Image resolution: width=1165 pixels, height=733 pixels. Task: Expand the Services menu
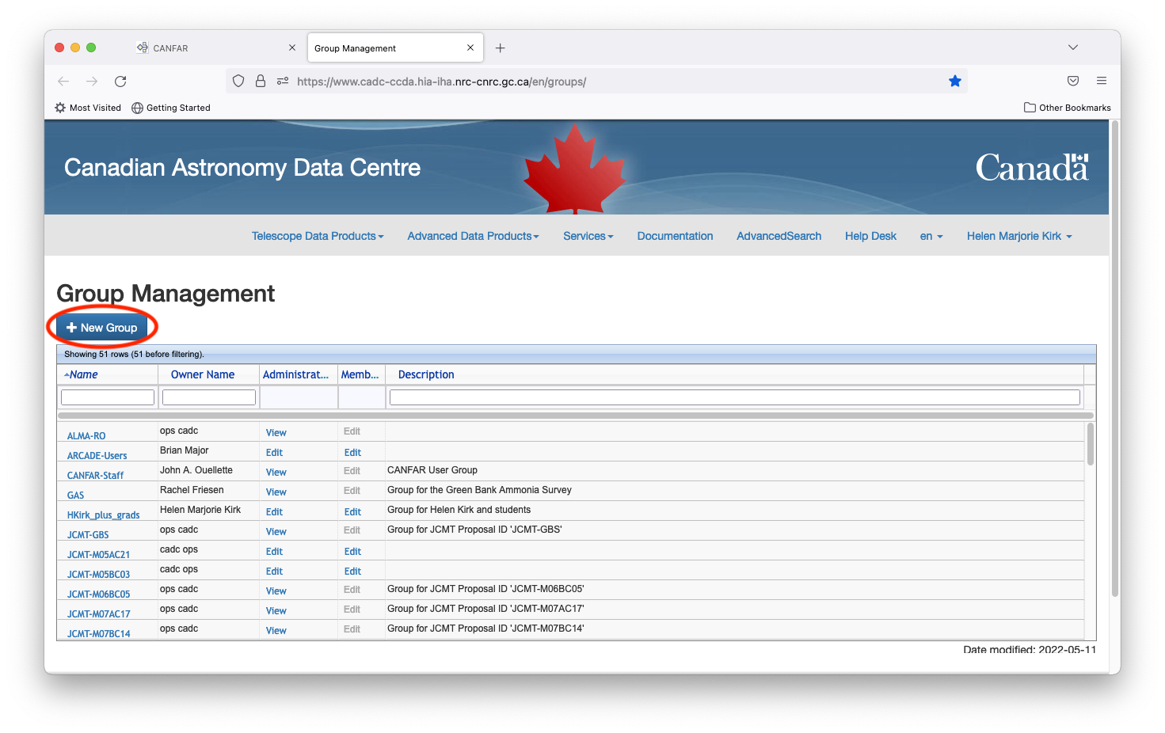tap(588, 236)
